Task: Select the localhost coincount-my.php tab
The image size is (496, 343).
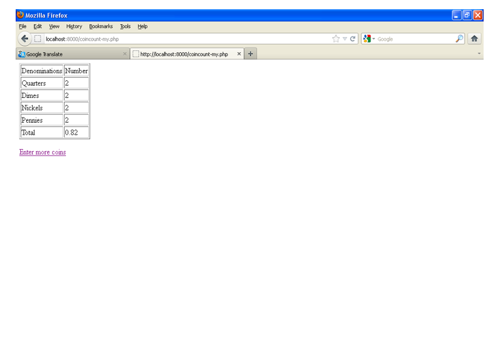Action: 187,54
